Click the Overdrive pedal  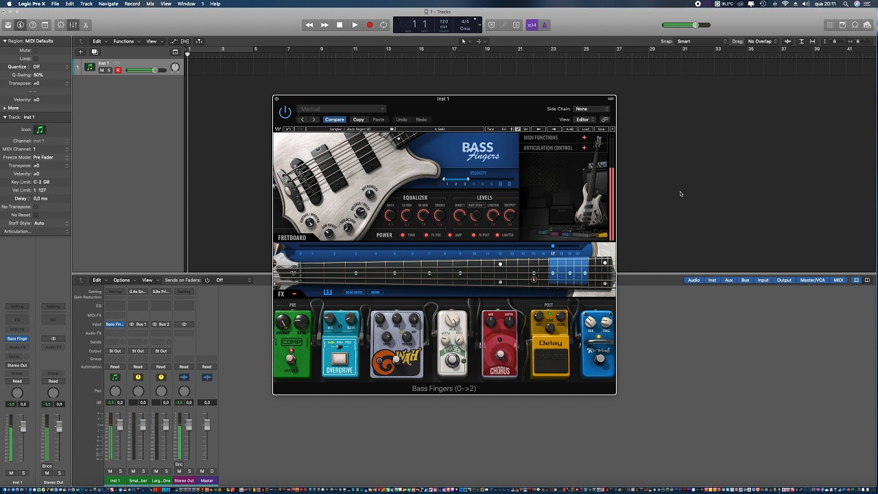coord(340,343)
